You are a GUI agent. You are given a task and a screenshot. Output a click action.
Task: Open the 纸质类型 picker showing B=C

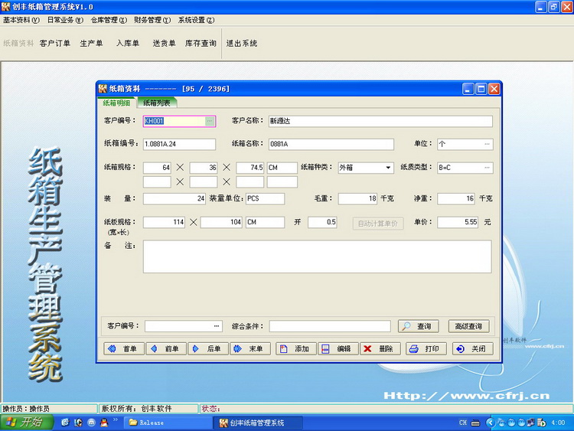point(487,168)
